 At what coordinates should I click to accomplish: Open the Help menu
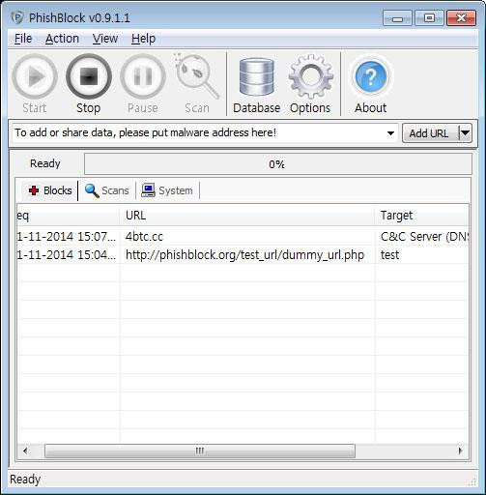[143, 39]
